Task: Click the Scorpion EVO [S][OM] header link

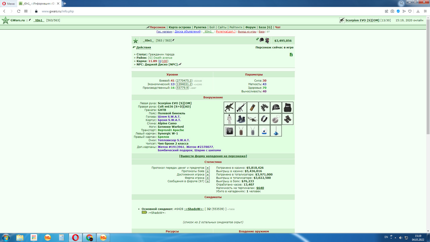Action: coord(362,20)
